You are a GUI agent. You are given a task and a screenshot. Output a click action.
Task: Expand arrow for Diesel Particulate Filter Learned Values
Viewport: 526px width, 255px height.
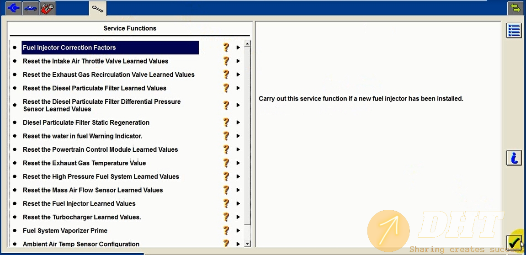tap(238, 88)
